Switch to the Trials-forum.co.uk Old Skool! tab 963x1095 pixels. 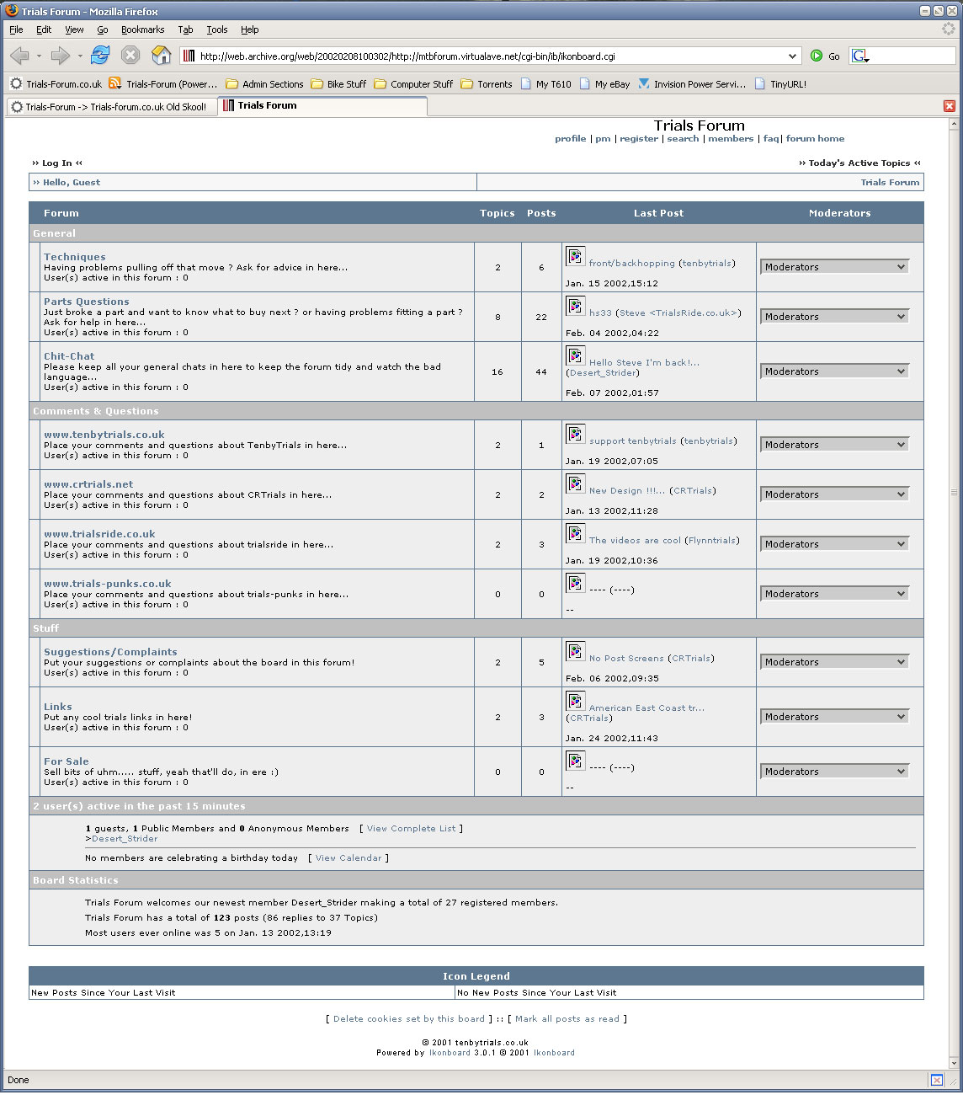(x=112, y=107)
